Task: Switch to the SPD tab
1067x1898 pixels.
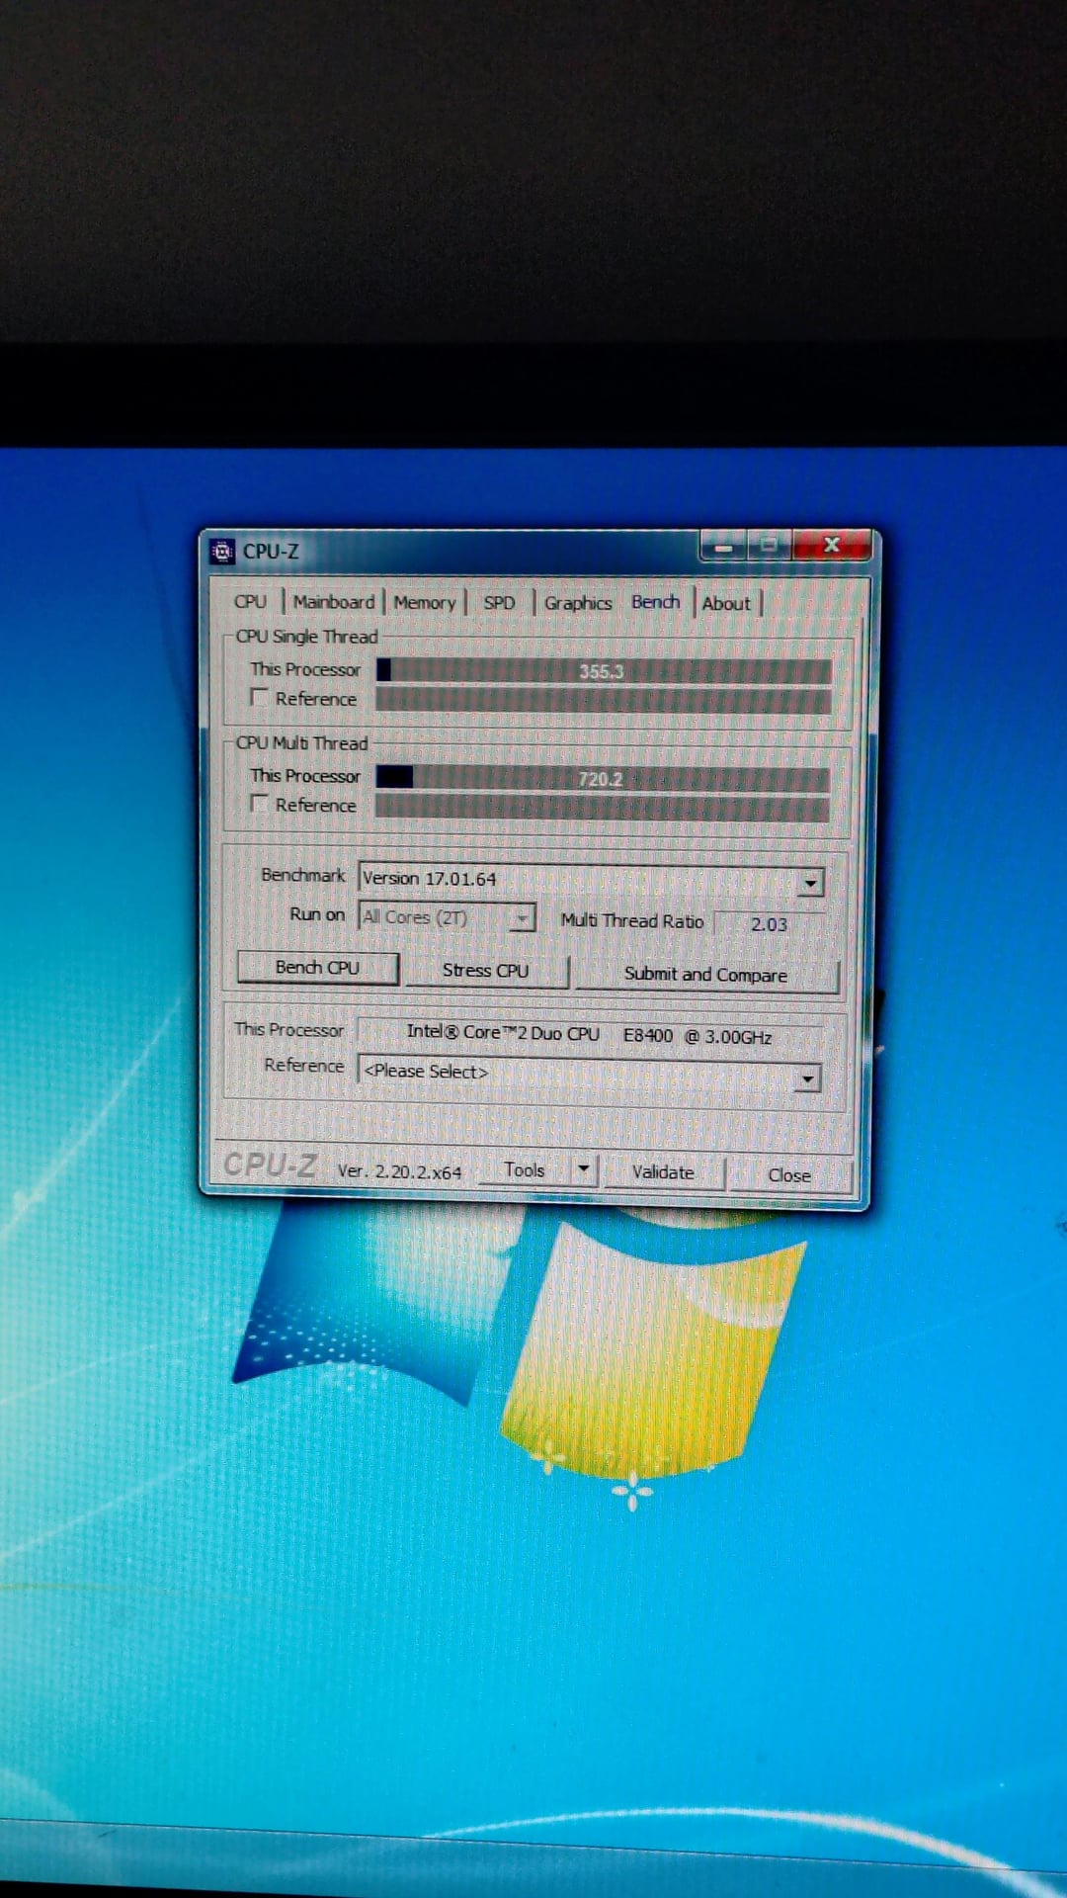Action: (499, 603)
